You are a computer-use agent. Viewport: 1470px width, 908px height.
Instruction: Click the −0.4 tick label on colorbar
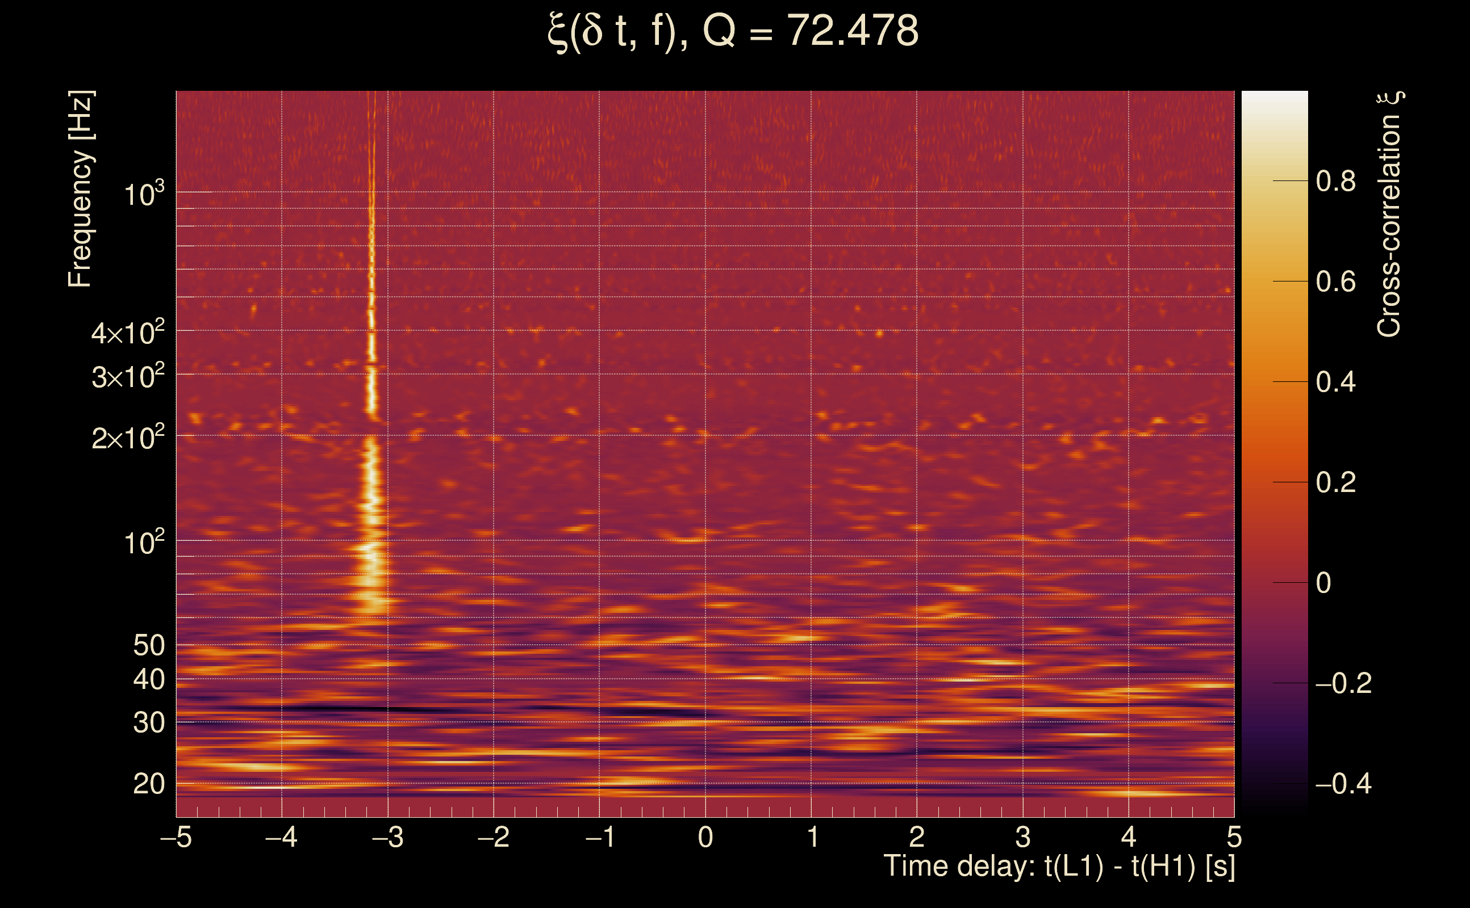click(1343, 784)
